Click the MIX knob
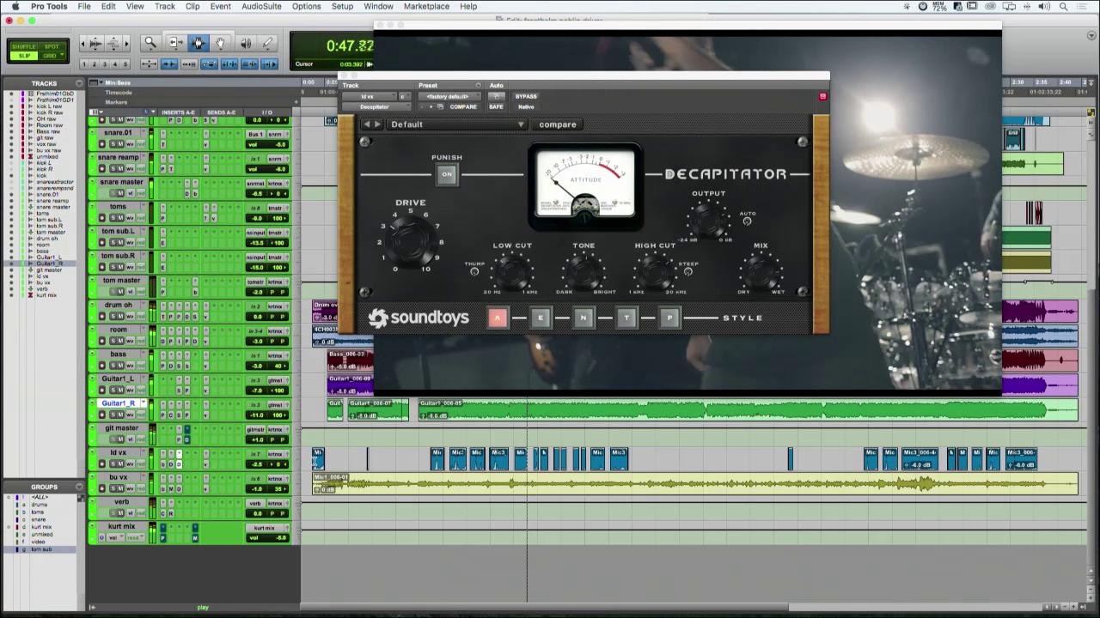This screenshot has height=618, width=1100. [x=761, y=273]
